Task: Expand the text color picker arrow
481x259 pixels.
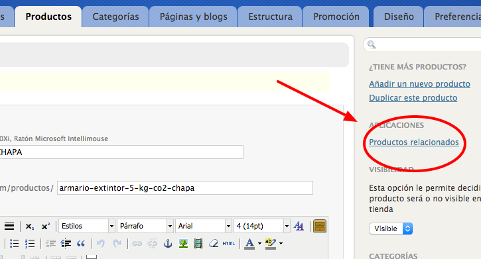Action: tap(259, 244)
